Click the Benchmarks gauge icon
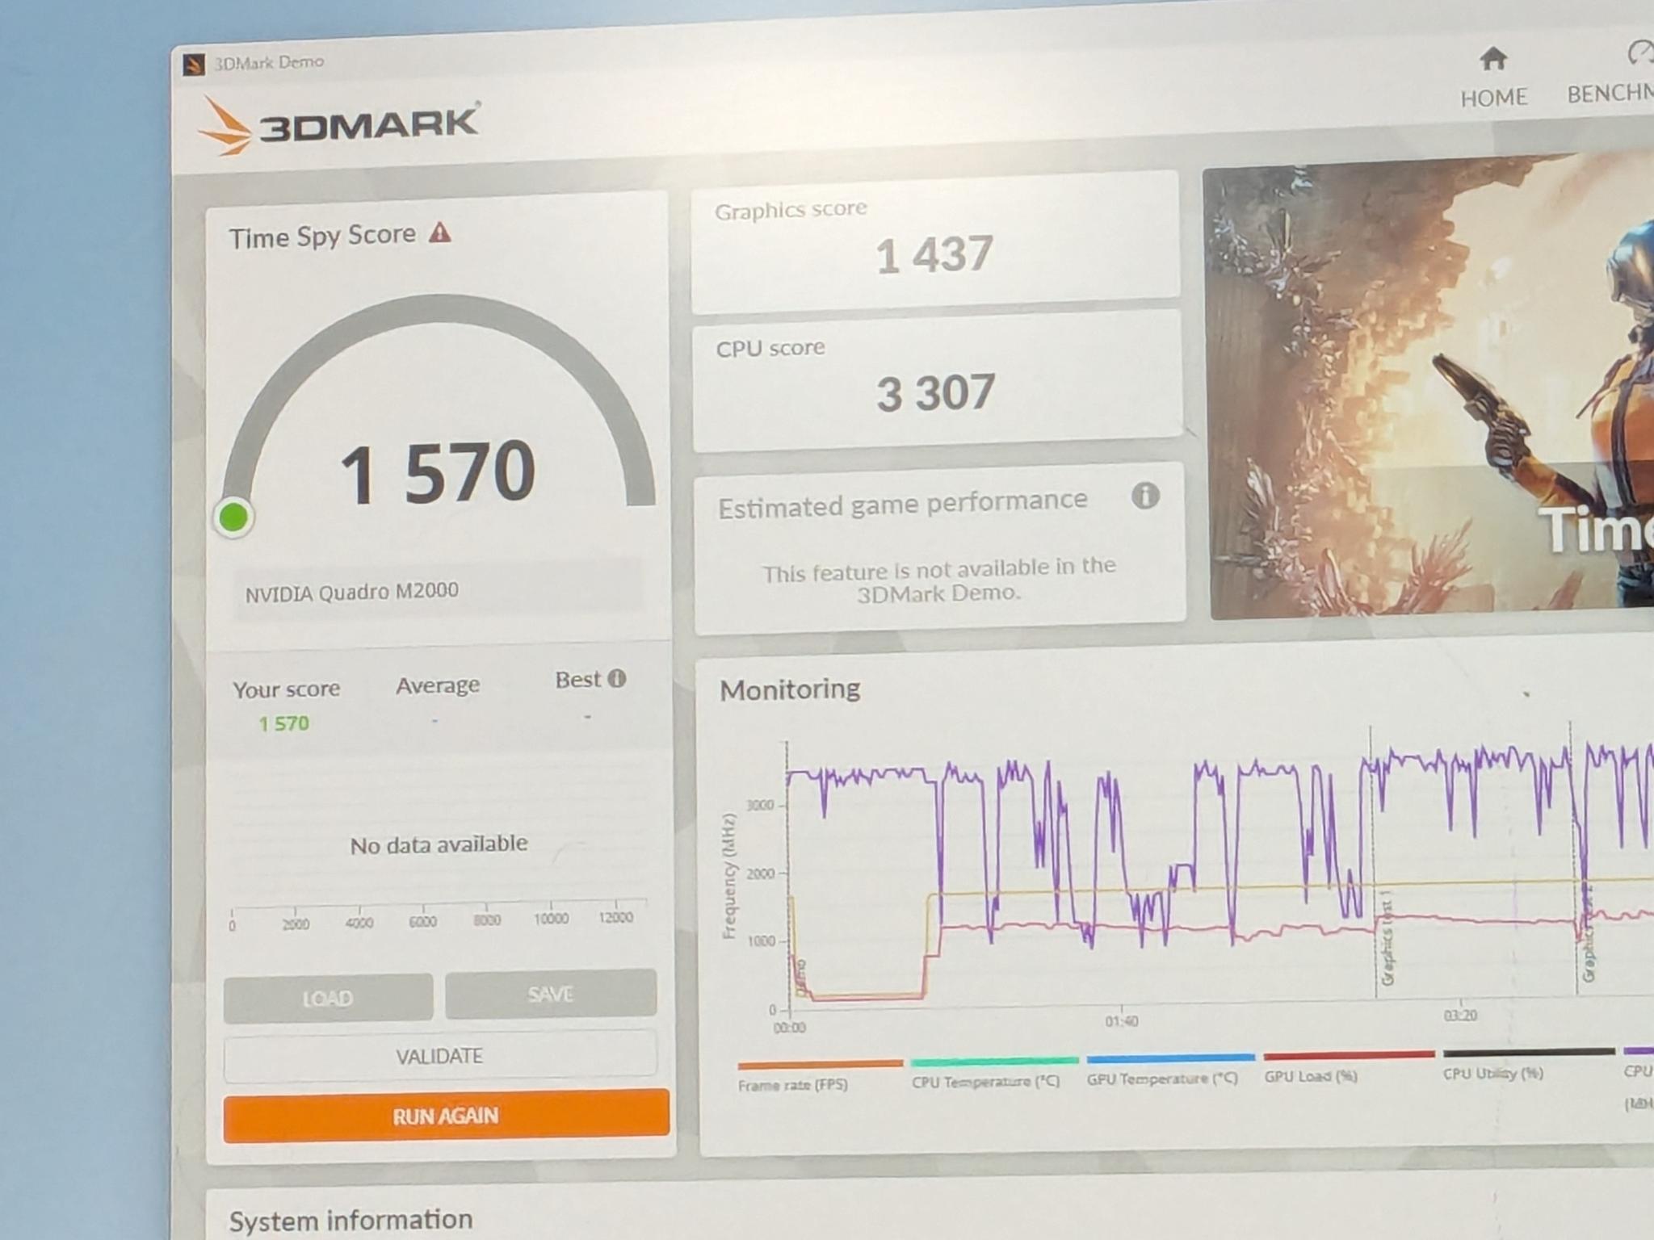1654x1240 pixels. (x=1640, y=52)
